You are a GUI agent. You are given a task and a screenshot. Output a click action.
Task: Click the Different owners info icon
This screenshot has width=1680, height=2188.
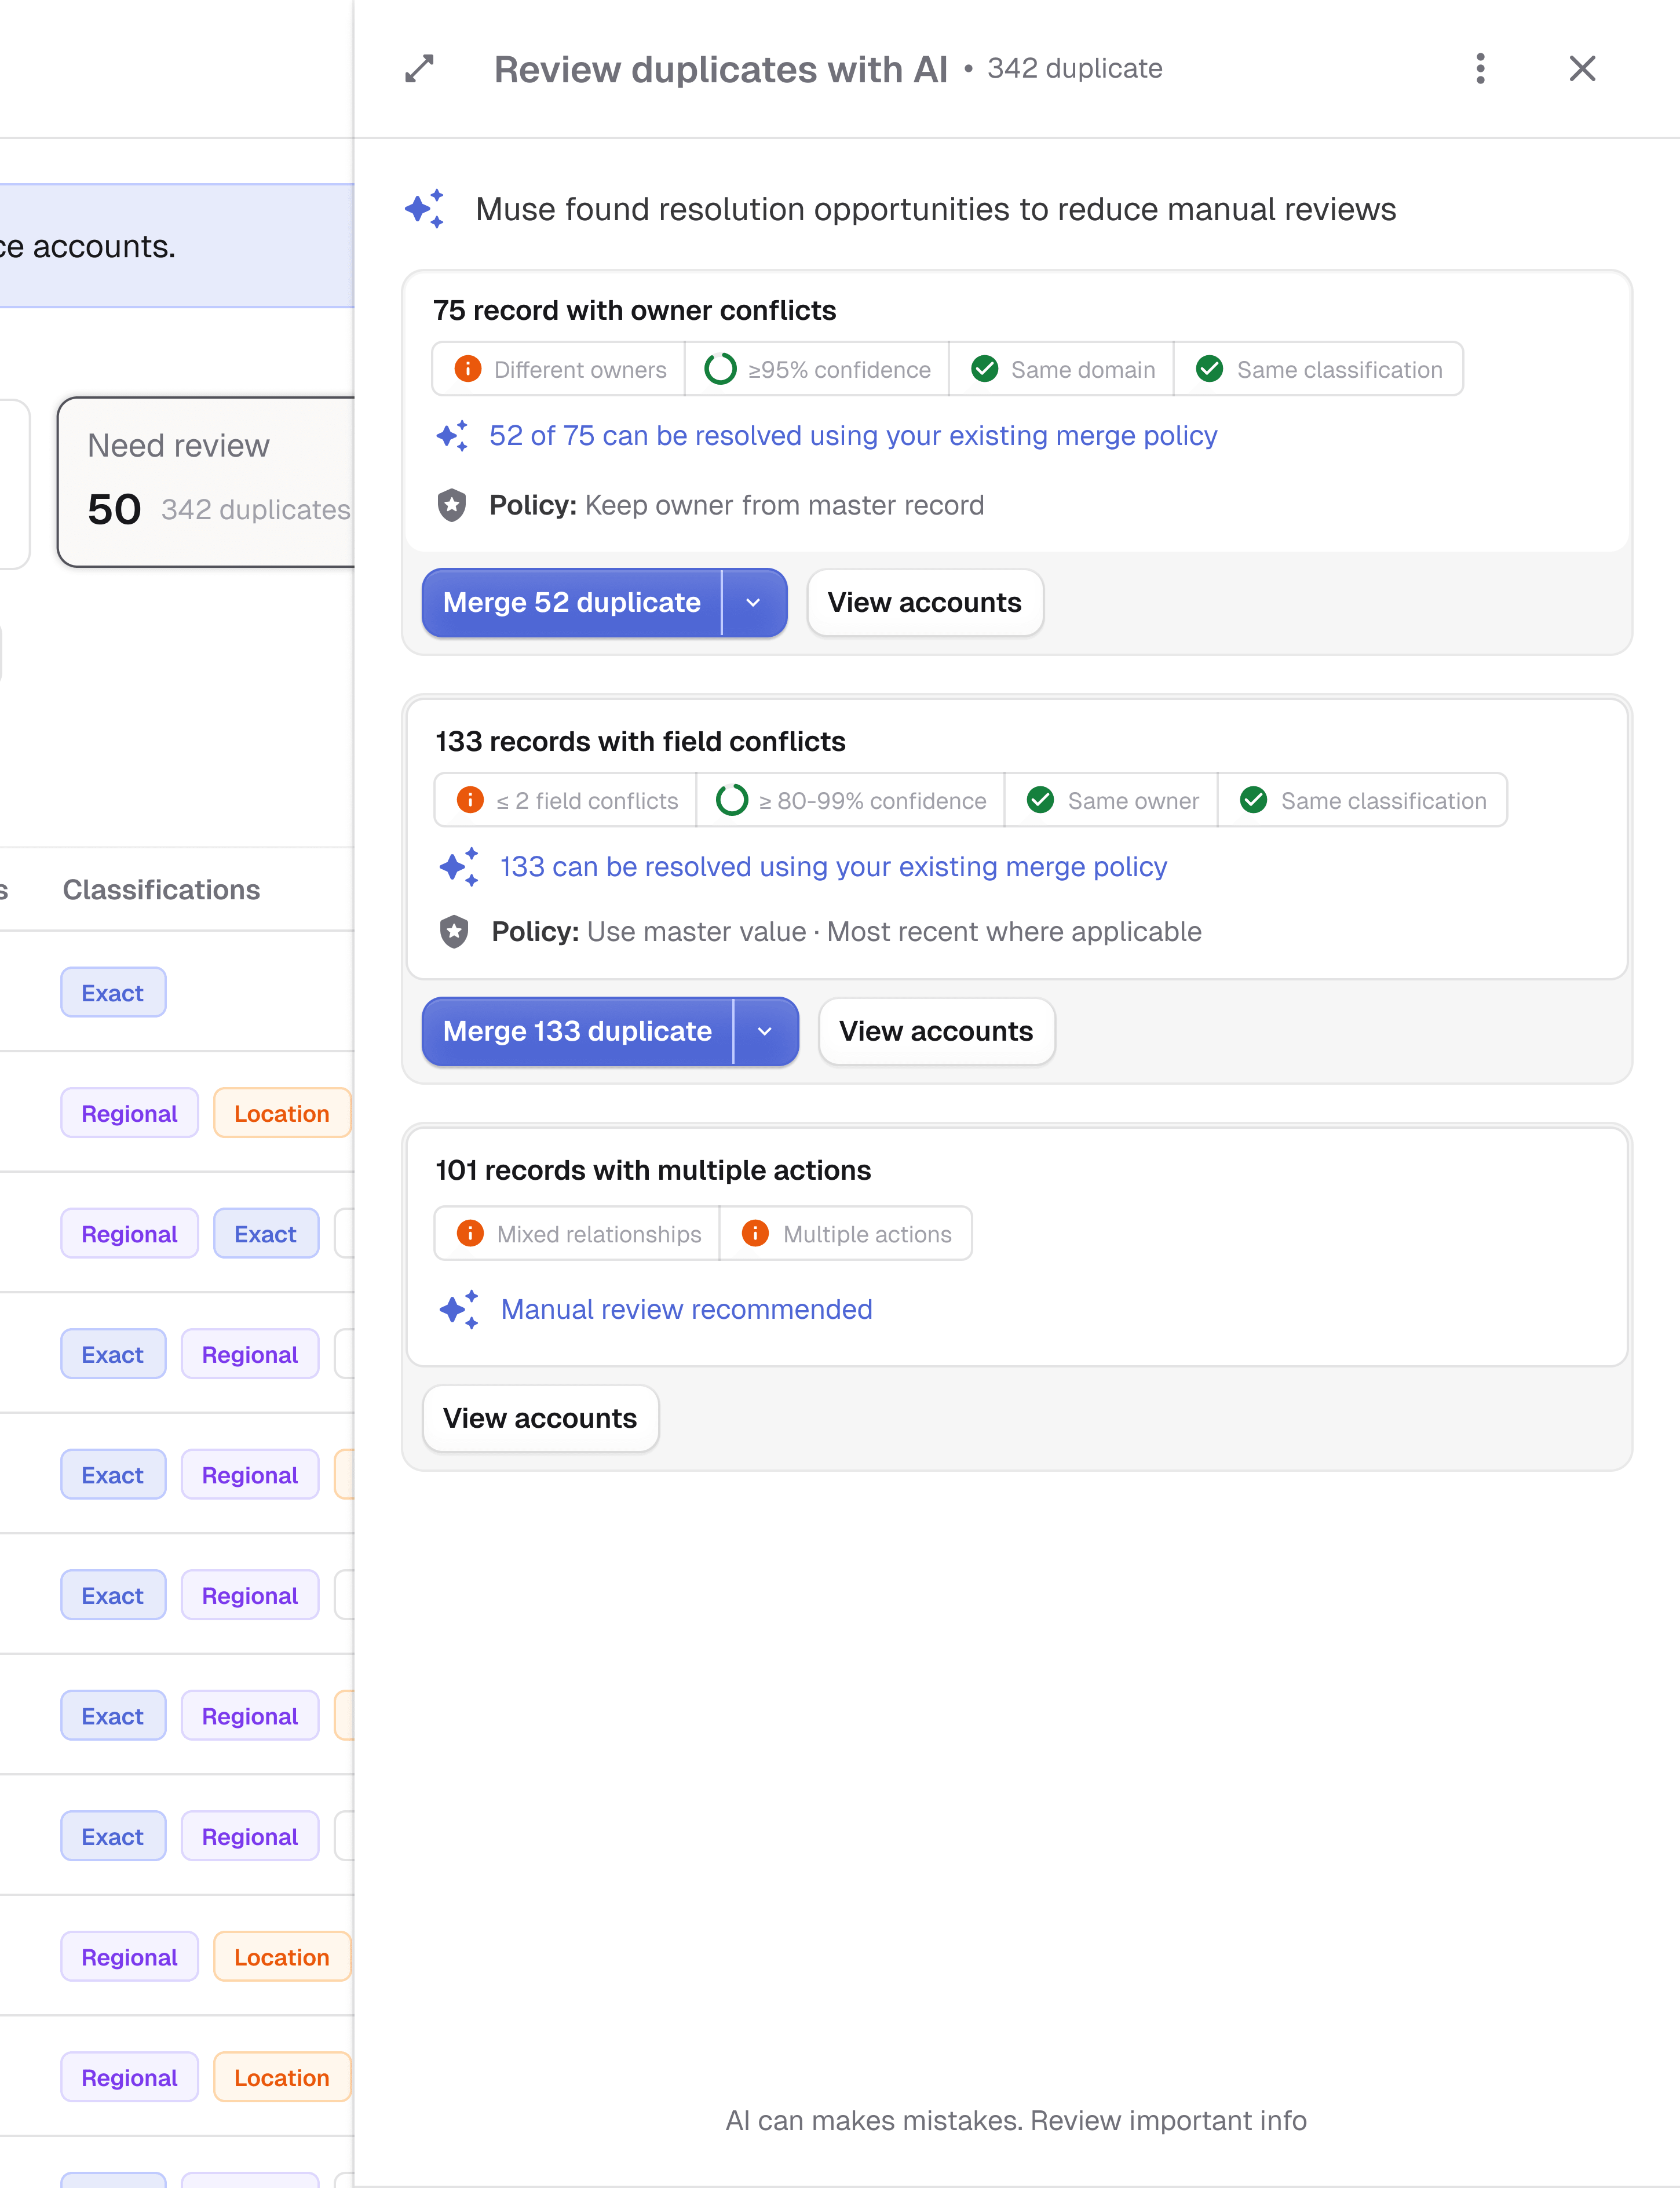(468, 369)
